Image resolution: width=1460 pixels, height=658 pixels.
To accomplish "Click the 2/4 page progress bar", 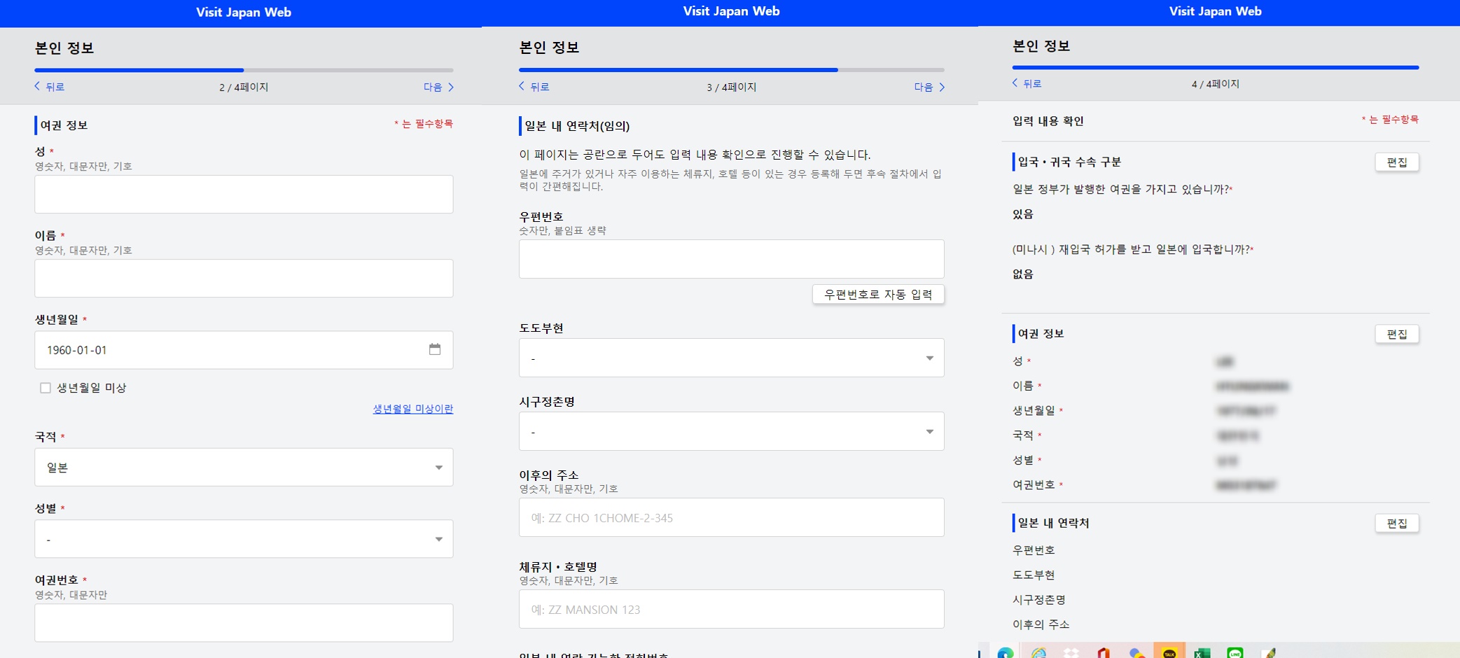I will pyautogui.click(x=244, y=70).
